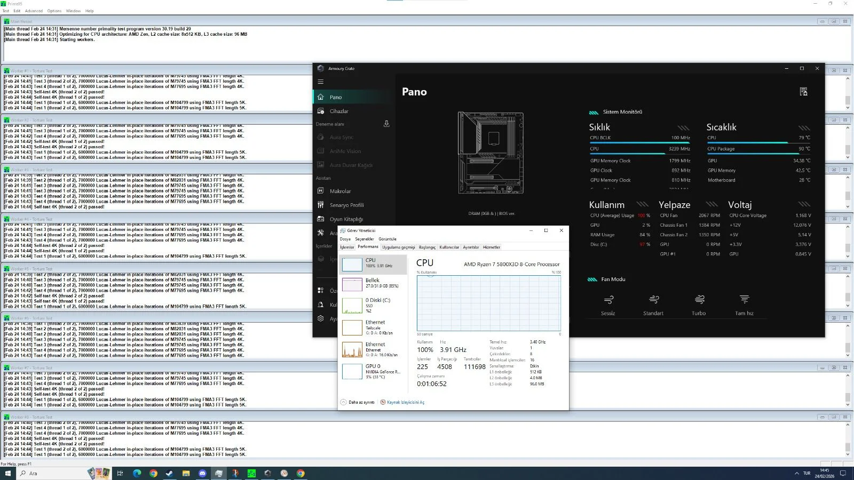Screen dimensions: 854x480
Task: Open the Edit menu in Prime95
Action: tap(17, 11)
